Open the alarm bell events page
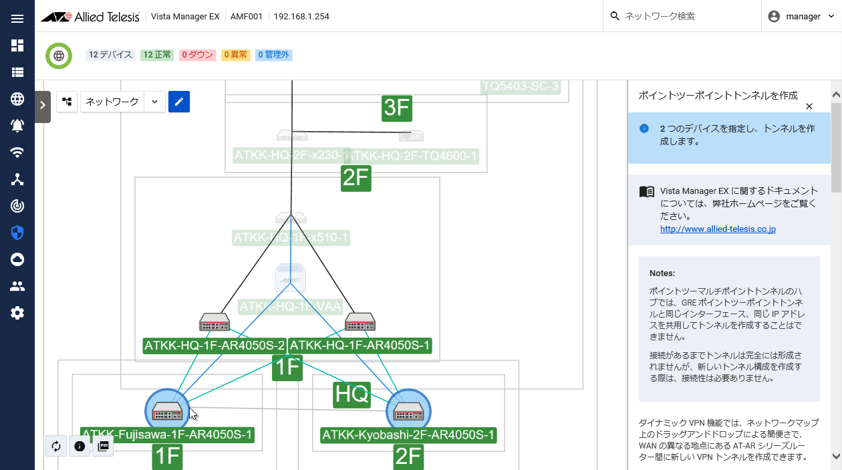Screen dimensions: 842x470 (17, 126)
